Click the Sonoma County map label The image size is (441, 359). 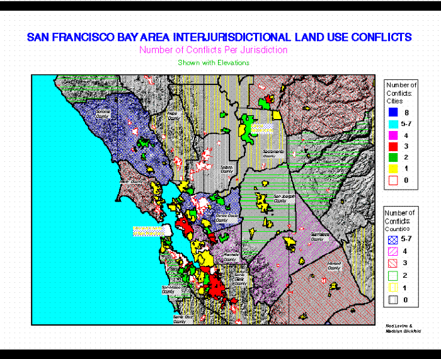click(103, 114)
